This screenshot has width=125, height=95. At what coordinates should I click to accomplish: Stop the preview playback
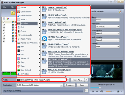point(97,91)
